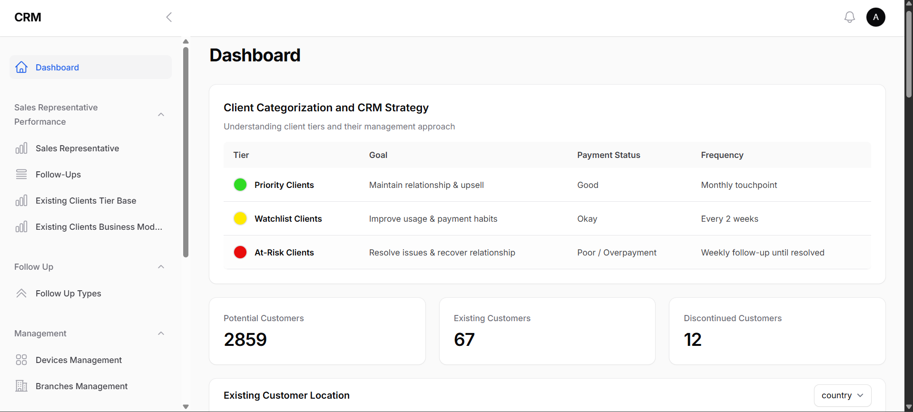Click the Sales Representative bar chart icon

[x=21, y=148]
